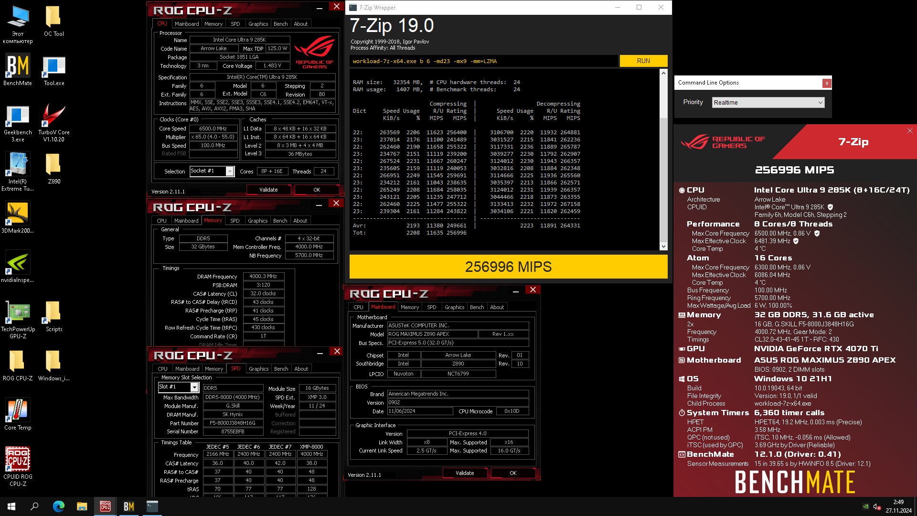Click the Module Size value 16 GBytes
The image size is (917, 516).
(x=317, y=388)
